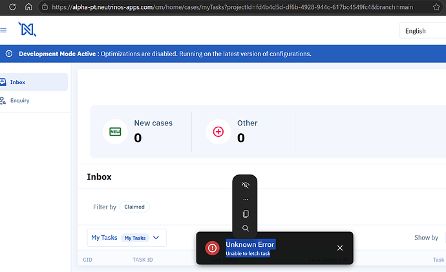446x272 pixels.
Task: Click the My Tasks badge label
Action: click(135, 238)
